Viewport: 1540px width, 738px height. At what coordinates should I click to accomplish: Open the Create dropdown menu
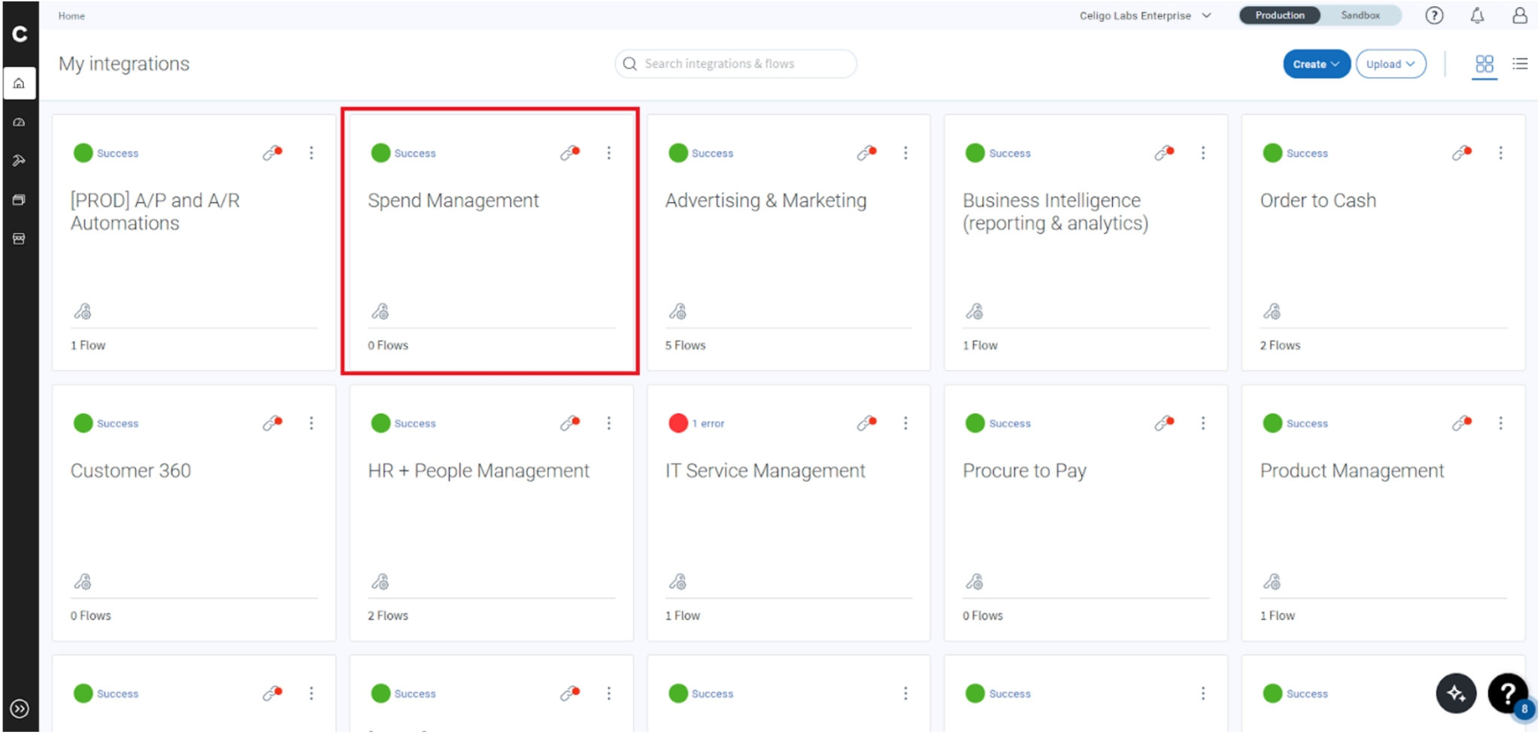[1315, 64]
